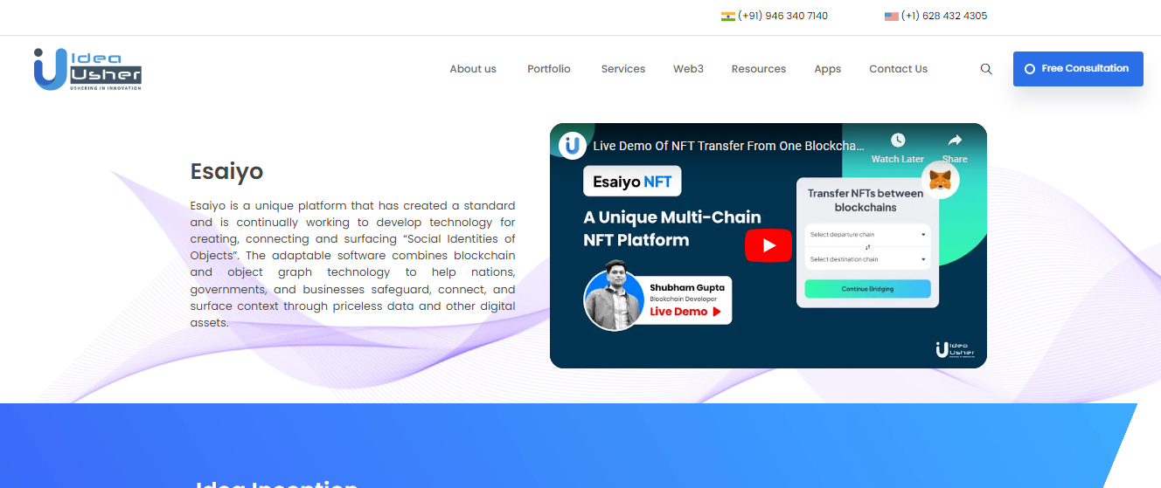Viewport: 1161px width, 488px height.
Task: Click the Esaiyo heading
Action: [226, 171]
